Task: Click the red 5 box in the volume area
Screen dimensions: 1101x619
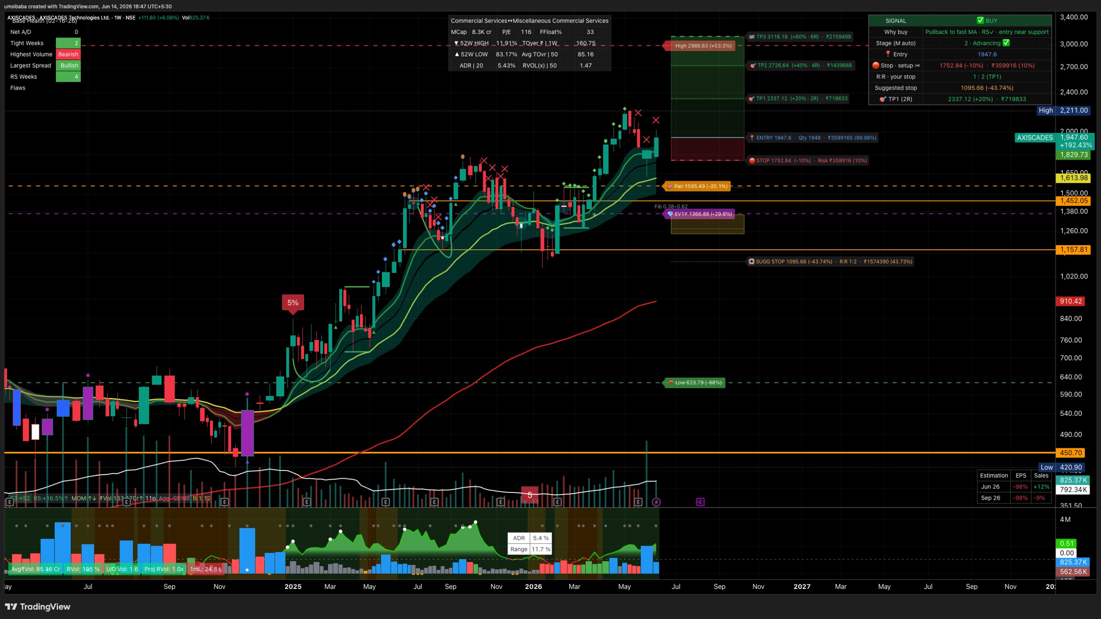Action: pyautogui.click(x=530, y=495)
